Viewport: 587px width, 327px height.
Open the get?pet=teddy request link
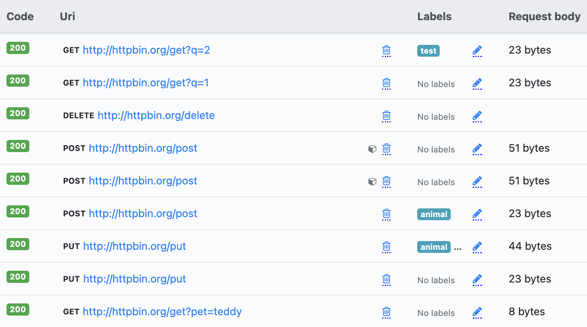point(162,312)
